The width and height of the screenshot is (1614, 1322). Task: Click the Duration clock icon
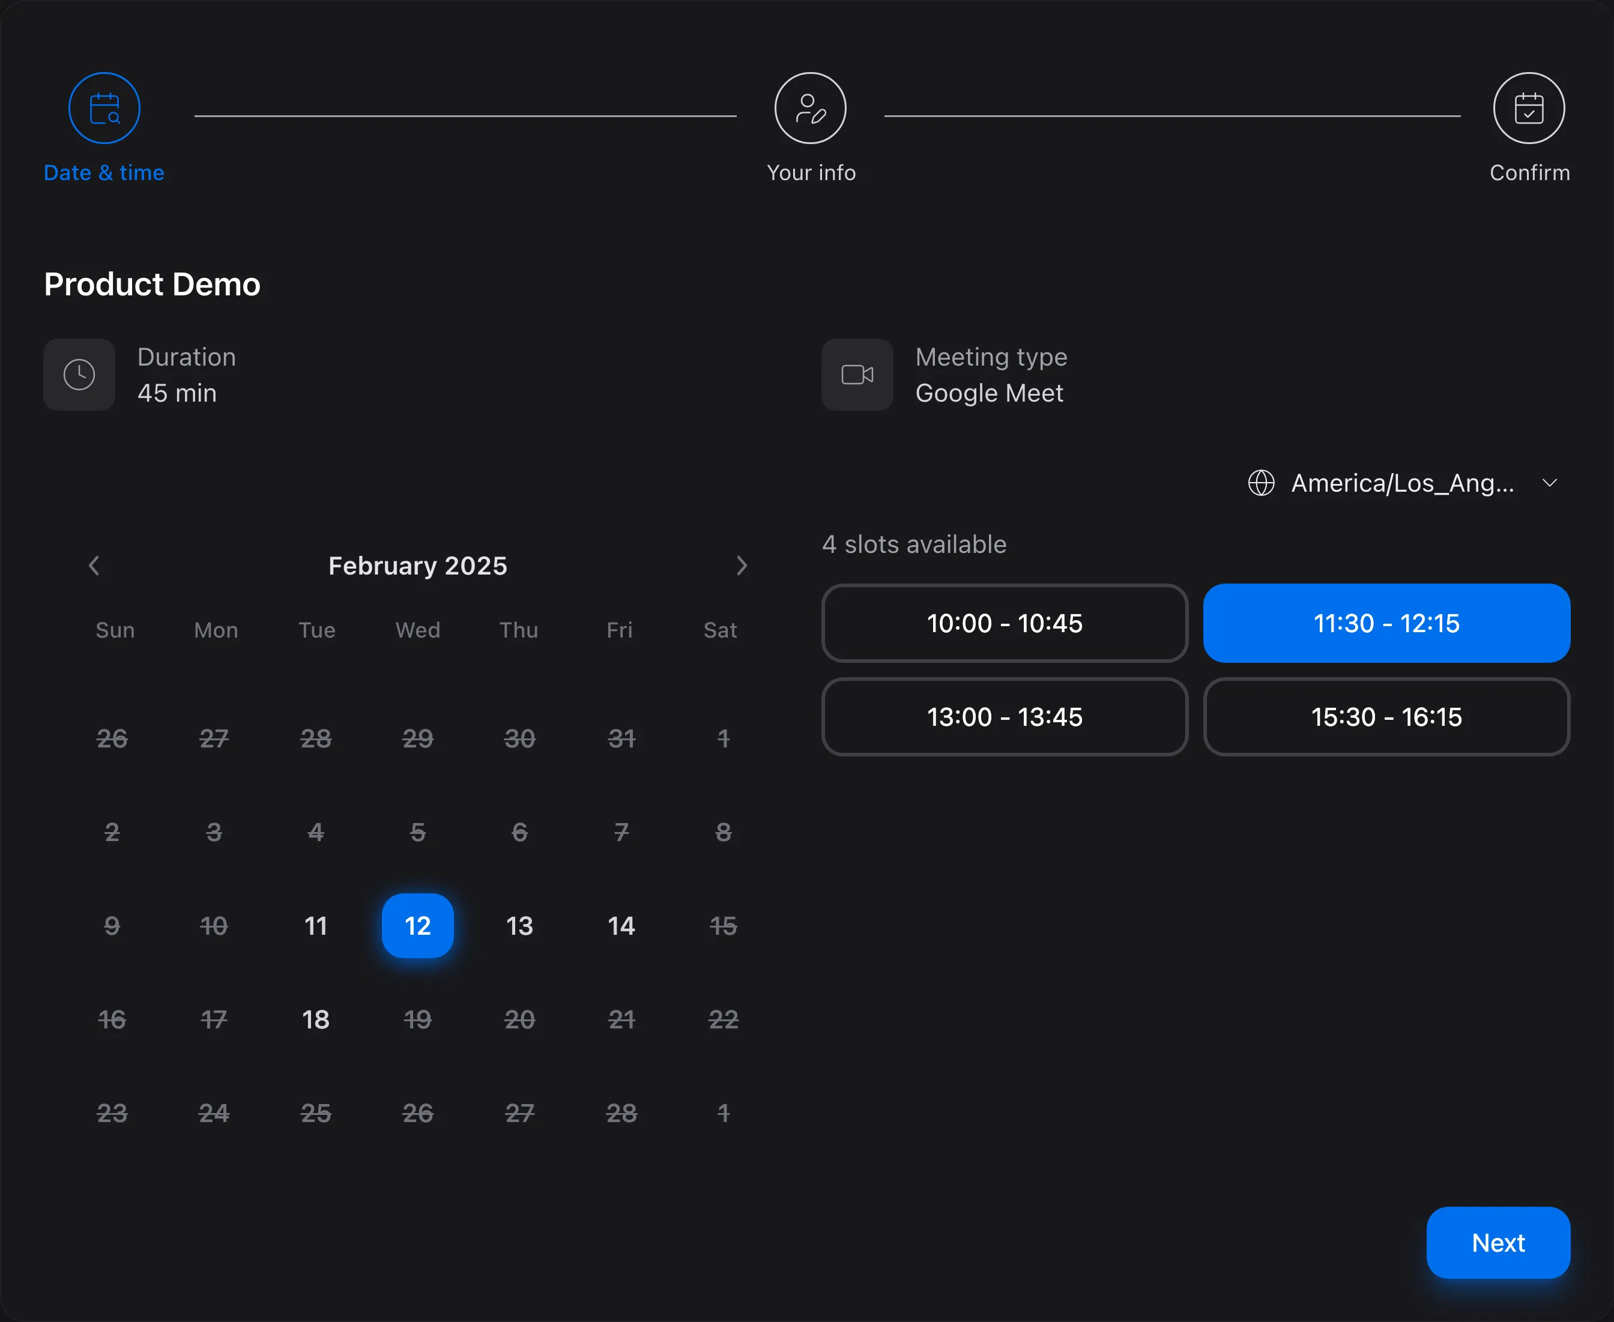[x=79, y=374]
